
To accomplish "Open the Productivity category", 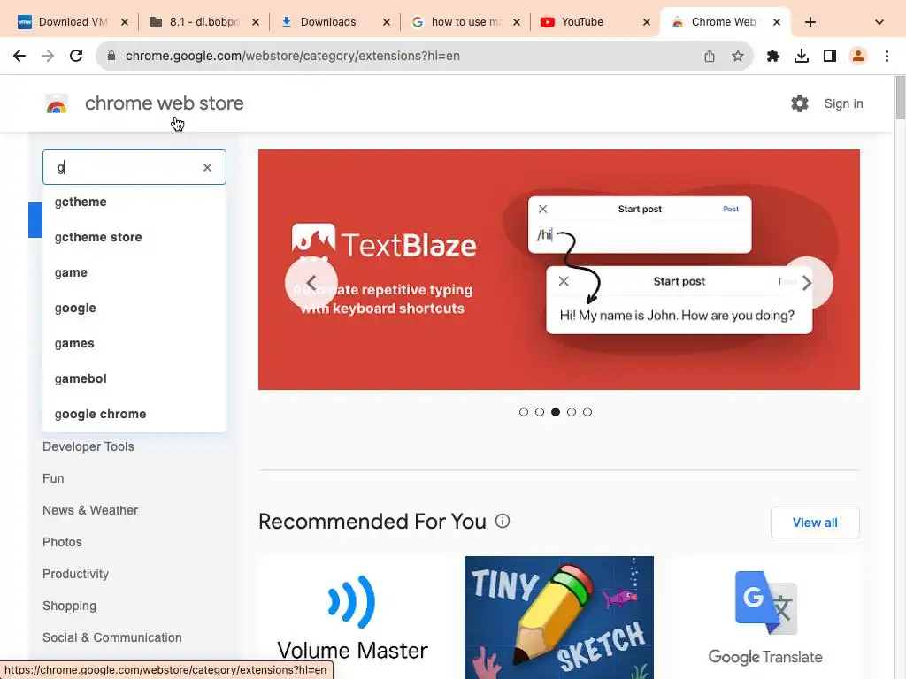I will click(76, 574).
